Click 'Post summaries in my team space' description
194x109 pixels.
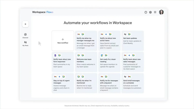pos(62,65)
